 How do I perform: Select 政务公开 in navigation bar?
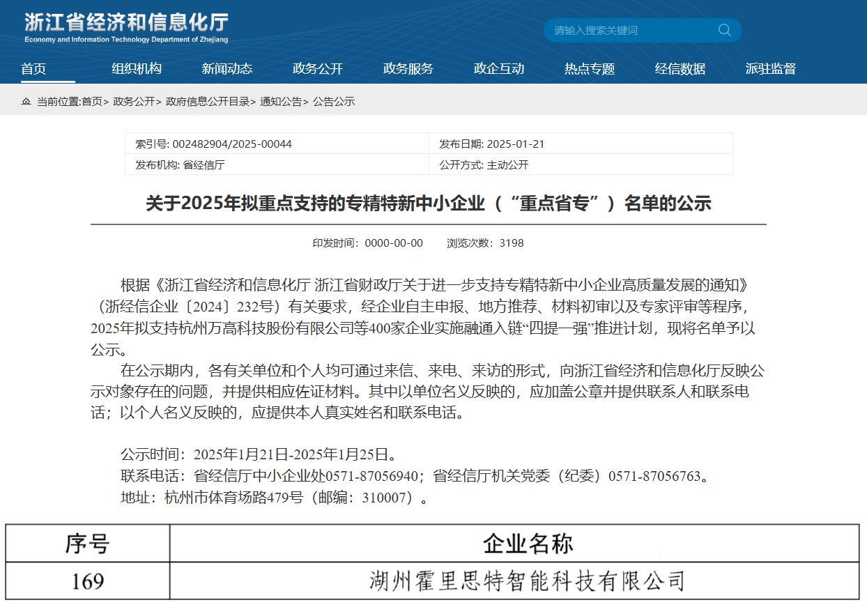coord(318,69)
